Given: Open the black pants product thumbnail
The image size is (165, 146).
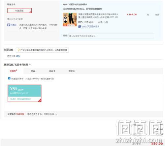Looking at the screenshot, I should pos(70,19).
